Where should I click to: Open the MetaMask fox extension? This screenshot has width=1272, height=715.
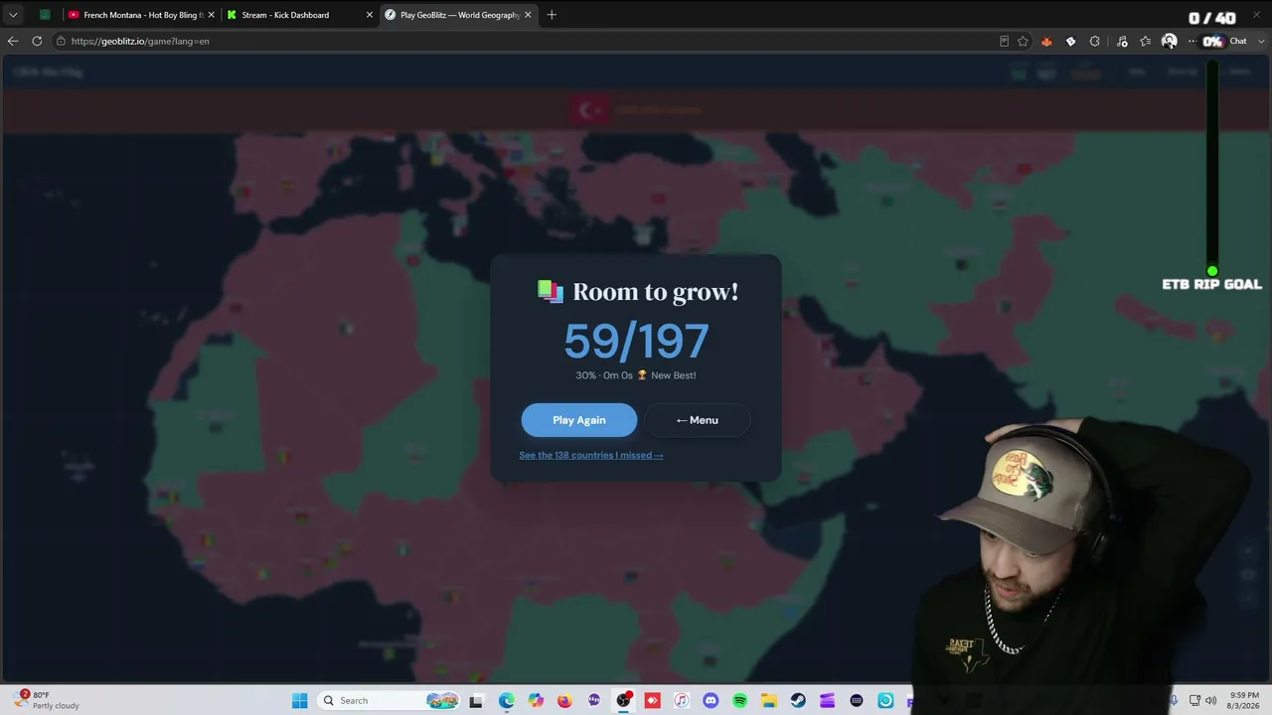point(1046,41)
